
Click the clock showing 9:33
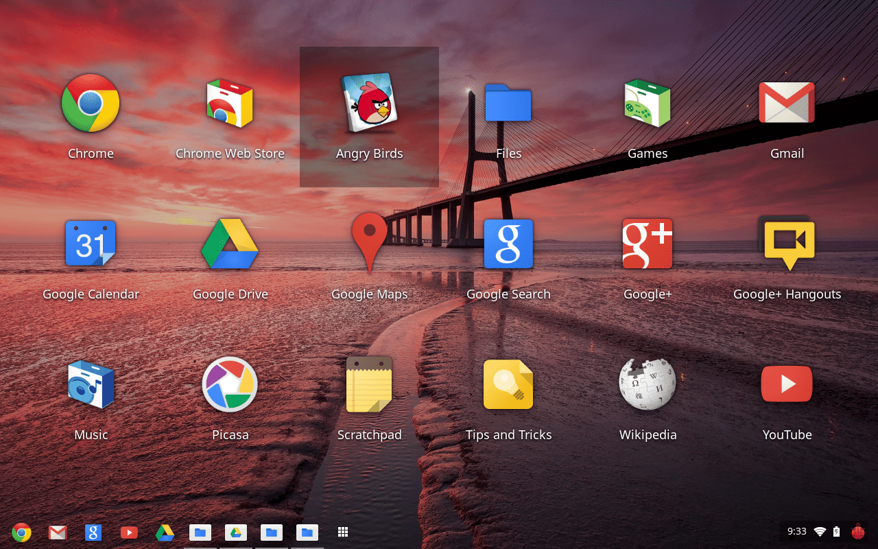tap(797, 531)
